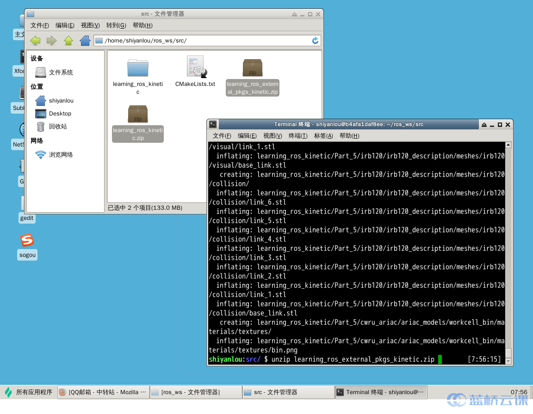Select the learning_ros_kinetic.zip archive
533x414 pixels.
click(x=138, y=115)
